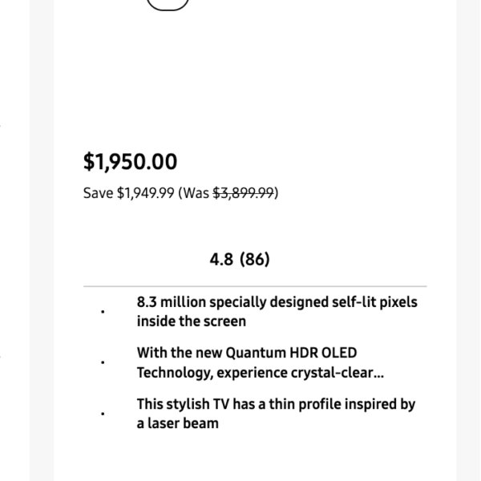Viewport: 481px width, 481px height.
Task: Click the words 'self-lit pixels'
Action: (x=374, y=302)
